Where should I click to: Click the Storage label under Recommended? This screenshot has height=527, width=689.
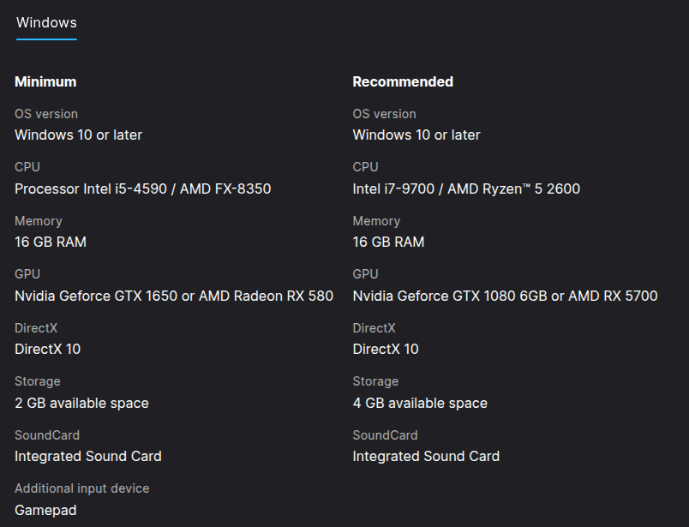tap(375, 381)
